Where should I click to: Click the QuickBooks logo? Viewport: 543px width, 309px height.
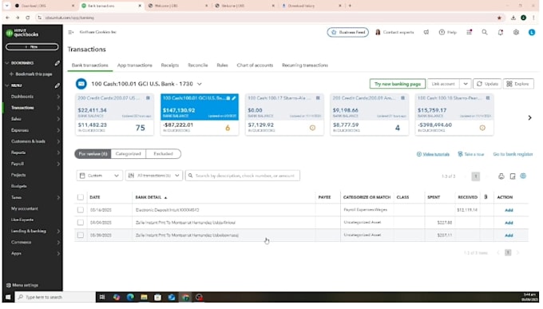click(22, 33)
